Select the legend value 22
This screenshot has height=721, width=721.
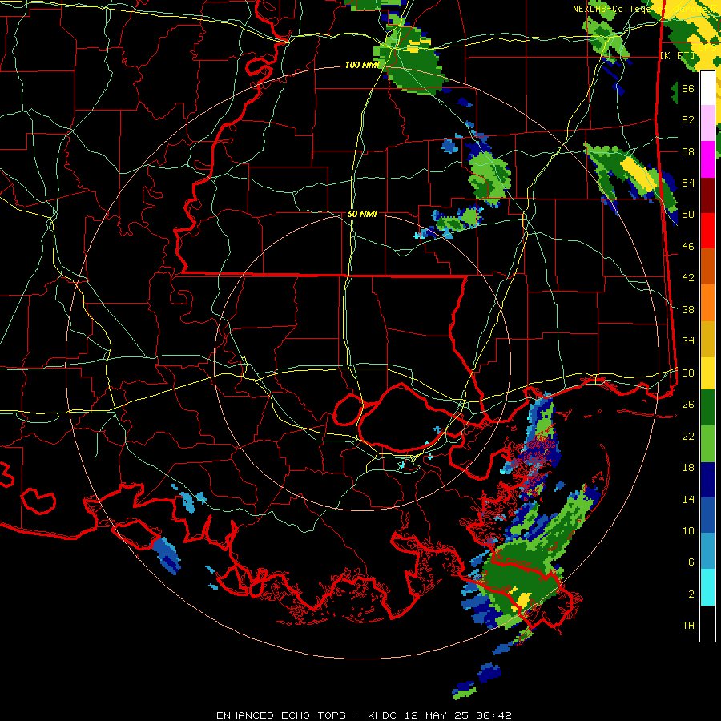pyautogui.click(x=688, y=436)
